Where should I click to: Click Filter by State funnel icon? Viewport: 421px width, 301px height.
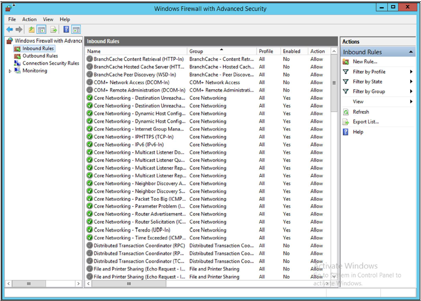point(346,81)
